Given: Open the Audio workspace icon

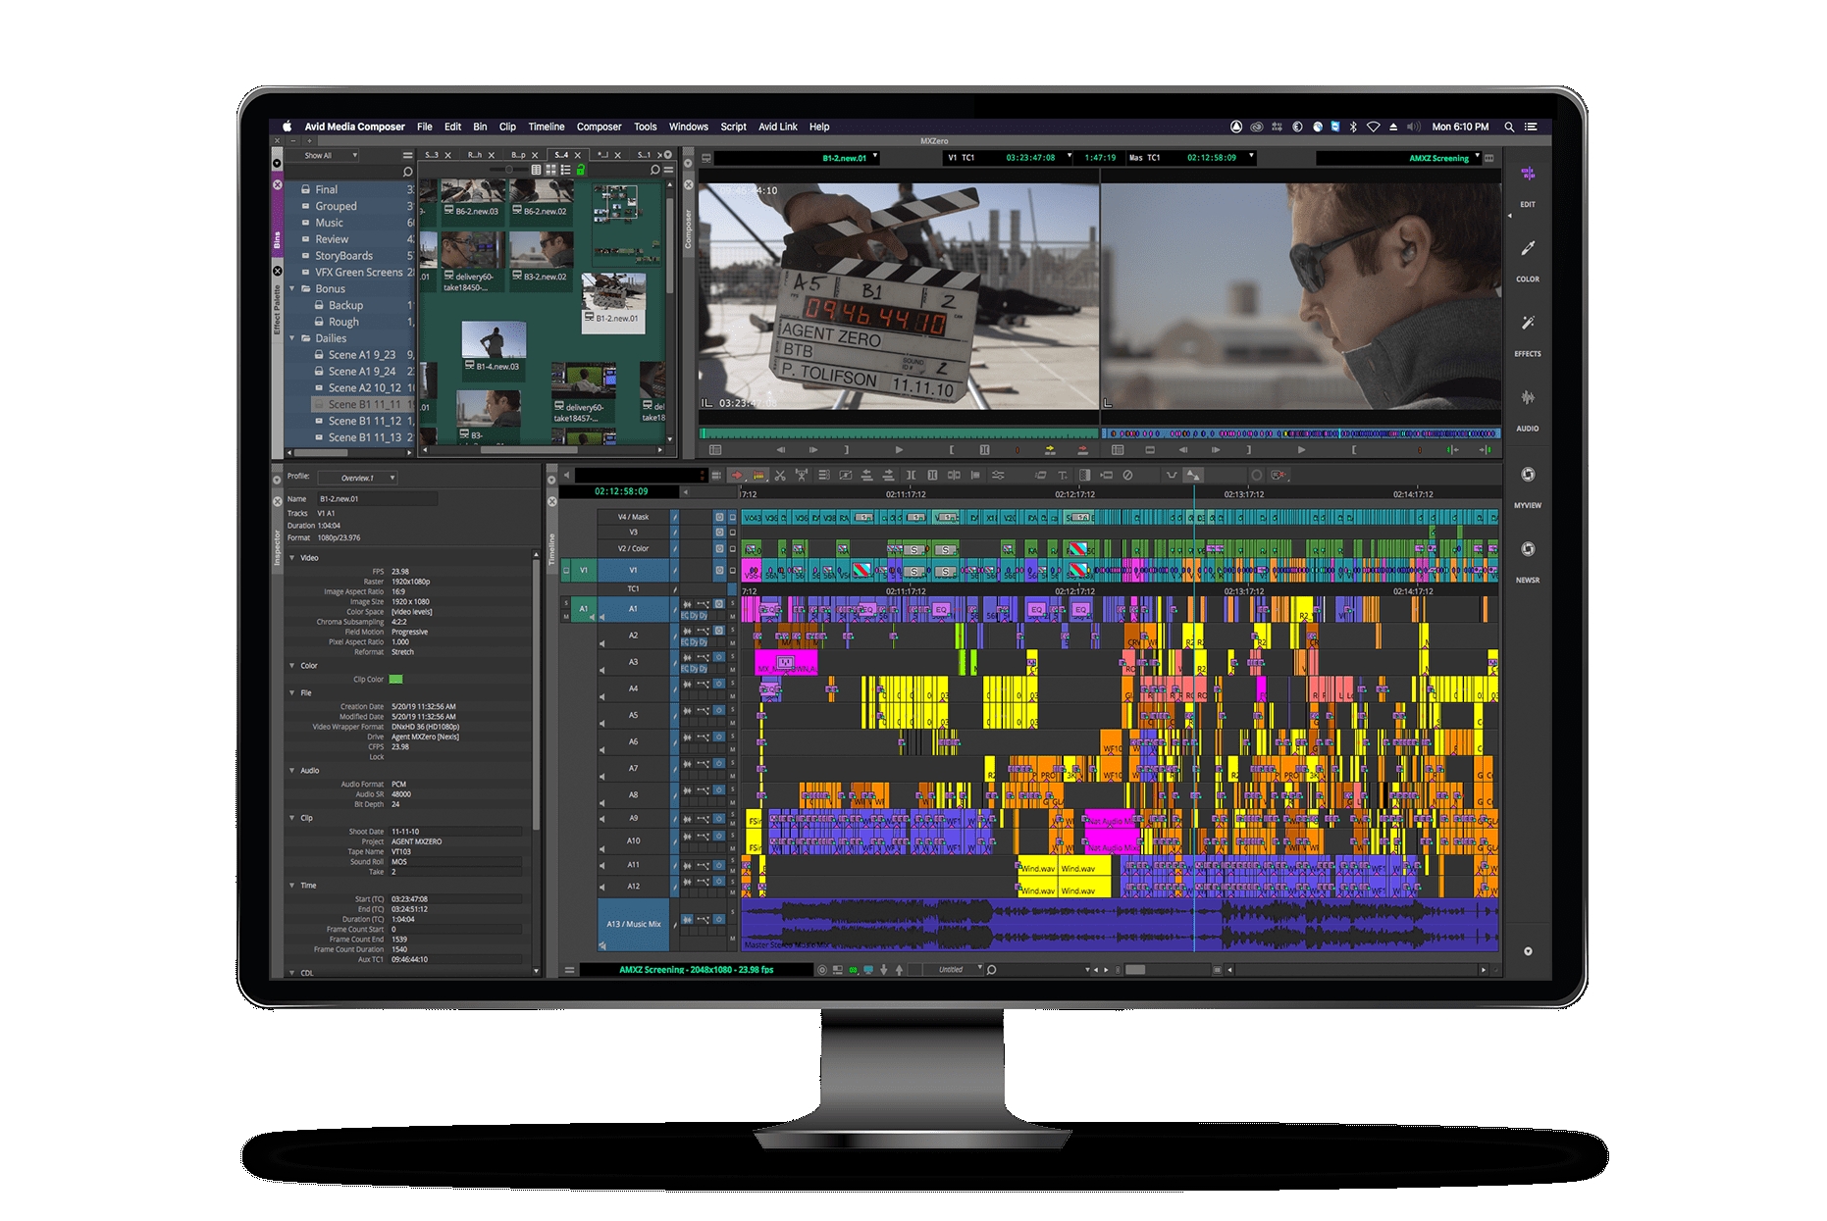Looking at the screenshot, I should pos(1527,399).
